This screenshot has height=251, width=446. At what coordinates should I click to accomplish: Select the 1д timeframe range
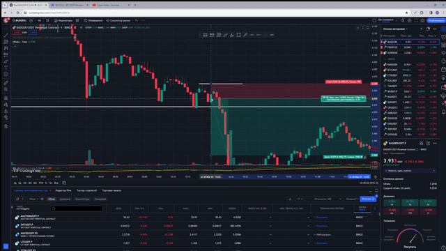pos(15,183)
